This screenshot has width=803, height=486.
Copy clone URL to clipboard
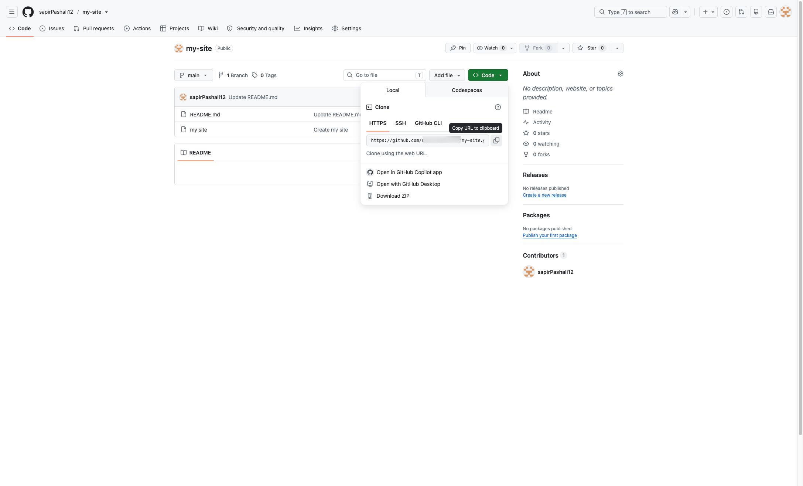(x=496, y=140)
